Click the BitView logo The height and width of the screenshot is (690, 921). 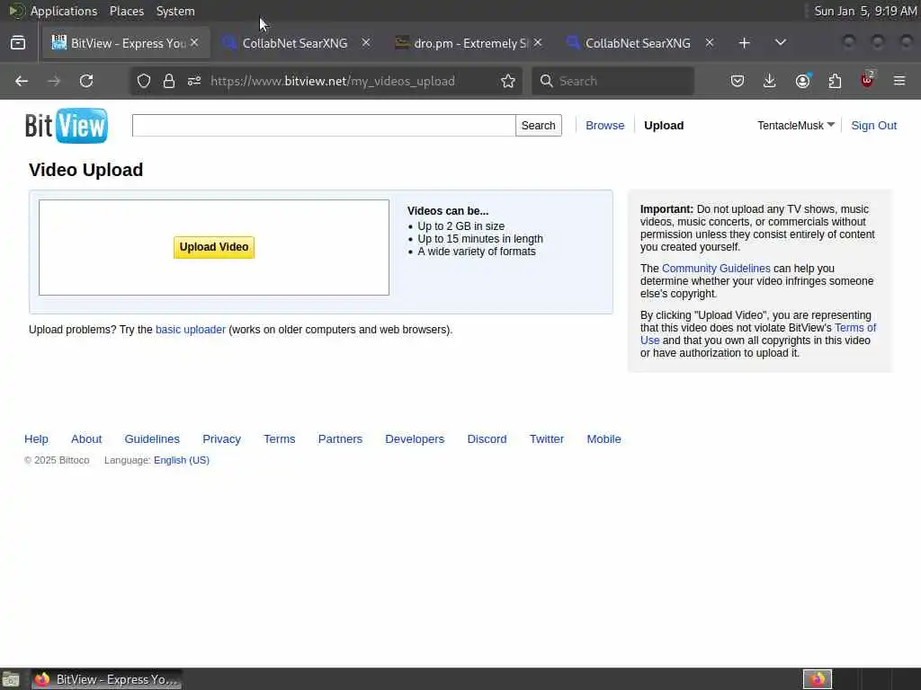coord(67,126)
